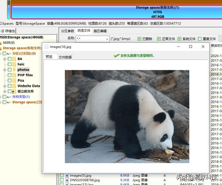Click the PHP files folder icon
This screenshot has width=222, height=185.
tap(14, 75)
